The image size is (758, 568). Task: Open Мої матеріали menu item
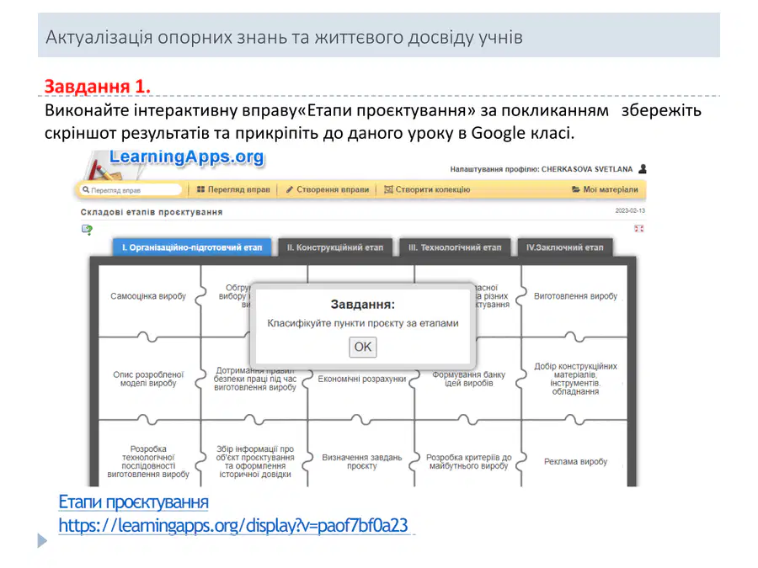click(605, 189)
